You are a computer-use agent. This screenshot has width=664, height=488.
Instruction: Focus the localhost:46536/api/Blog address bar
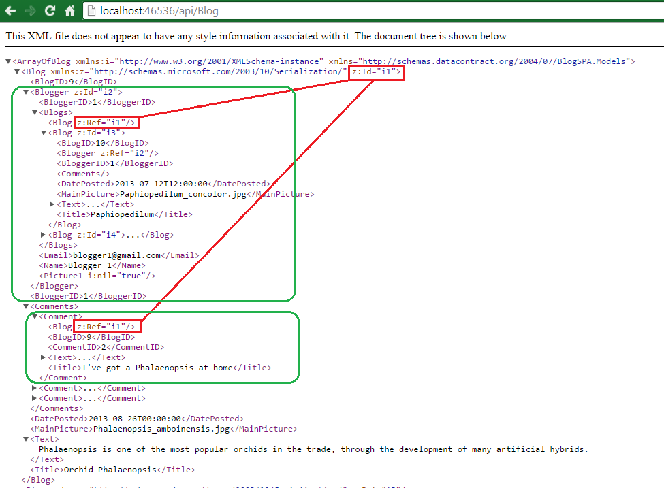373,11
